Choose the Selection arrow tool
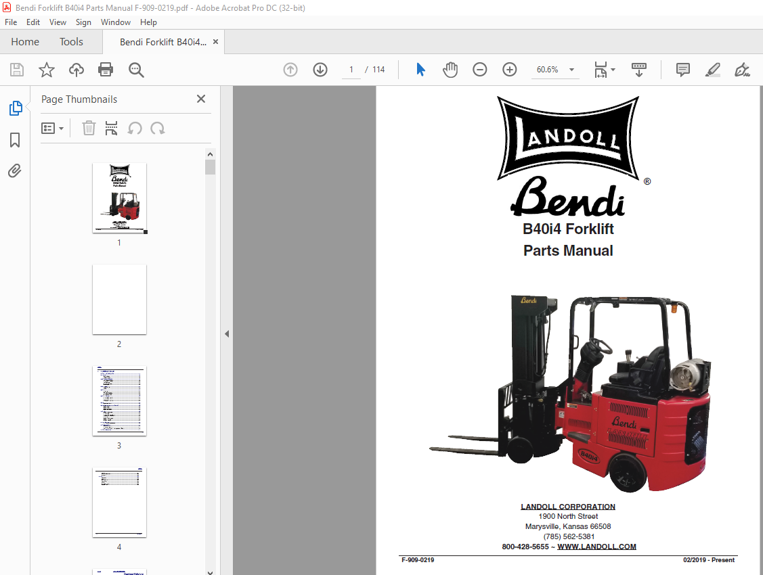This screenshot has height=575, width=763. point(421,70)
